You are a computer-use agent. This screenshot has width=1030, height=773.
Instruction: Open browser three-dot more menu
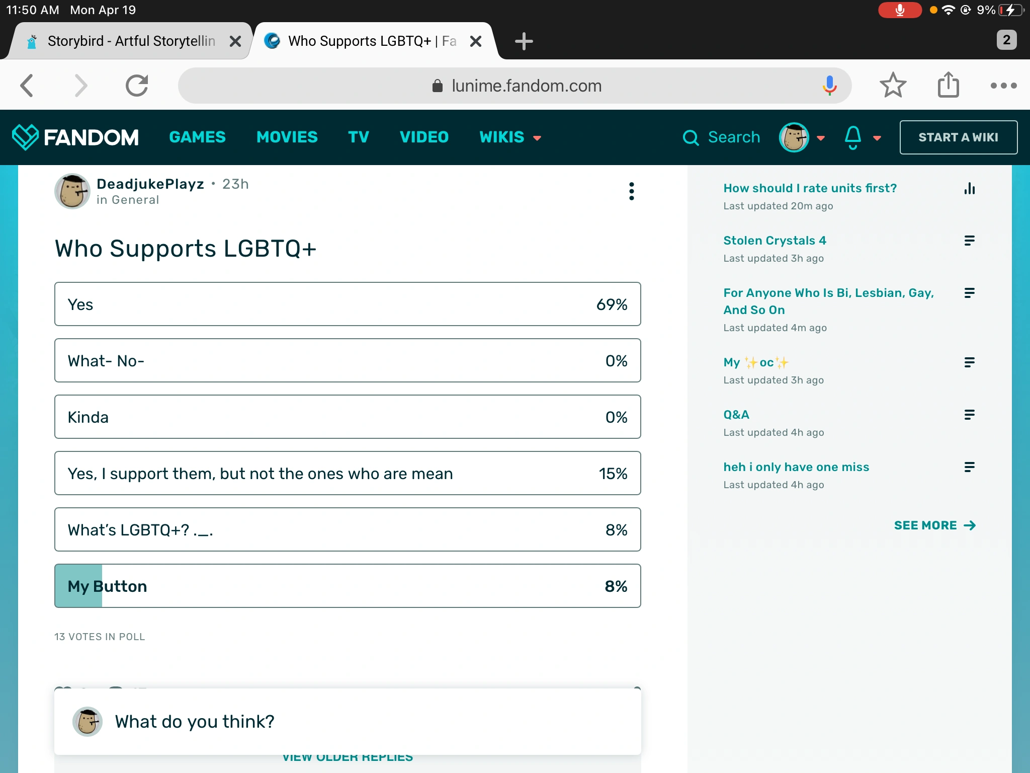point(1003,86)
